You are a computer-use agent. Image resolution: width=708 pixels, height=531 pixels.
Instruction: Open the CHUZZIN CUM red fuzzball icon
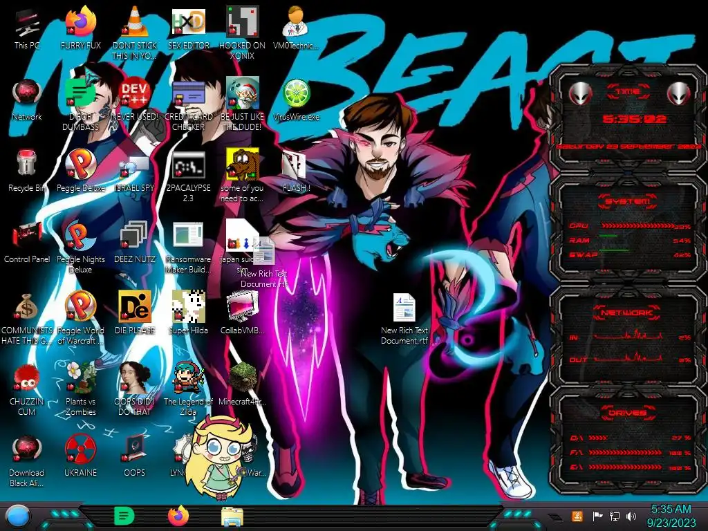click(x=27, y=389)
